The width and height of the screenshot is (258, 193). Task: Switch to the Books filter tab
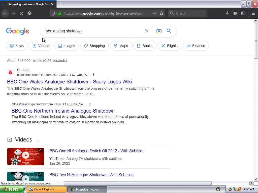pyautogui.click(x=145, y=46)
